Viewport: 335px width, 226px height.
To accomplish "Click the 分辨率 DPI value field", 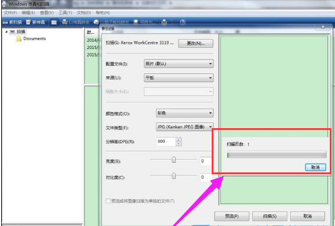I will (166, 142).
